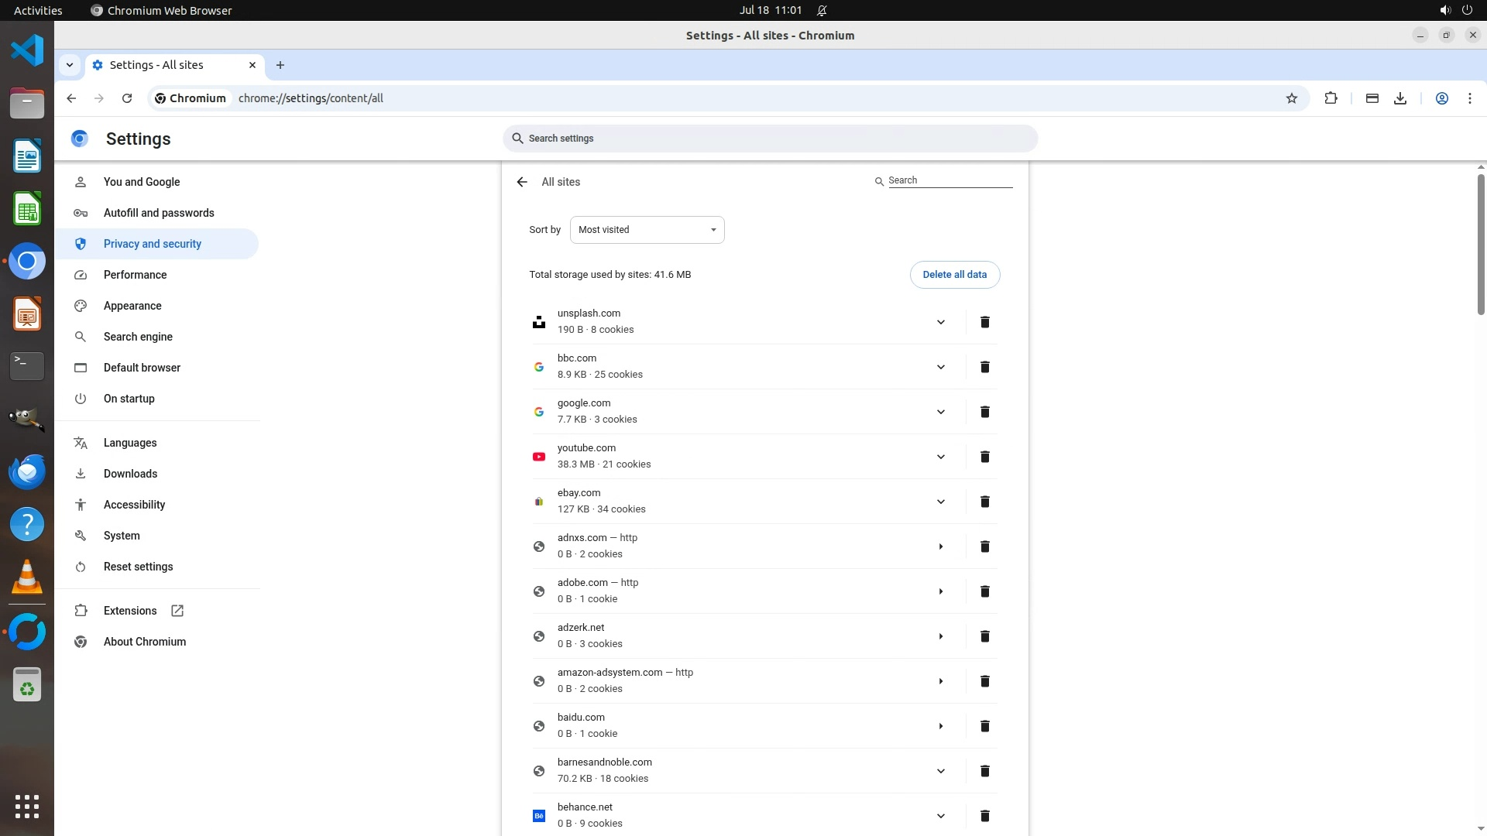Click the All sites search field
The image size is (1487, 836).
(949, 180)
